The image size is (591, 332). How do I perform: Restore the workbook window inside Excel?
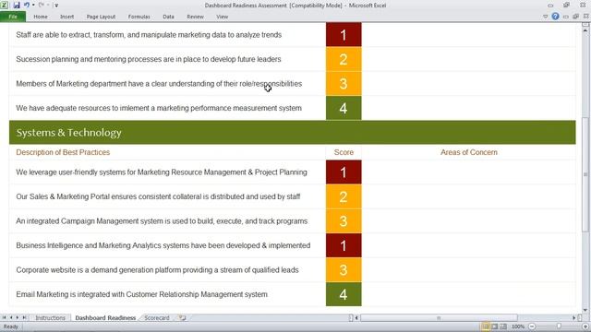point(575,17)
